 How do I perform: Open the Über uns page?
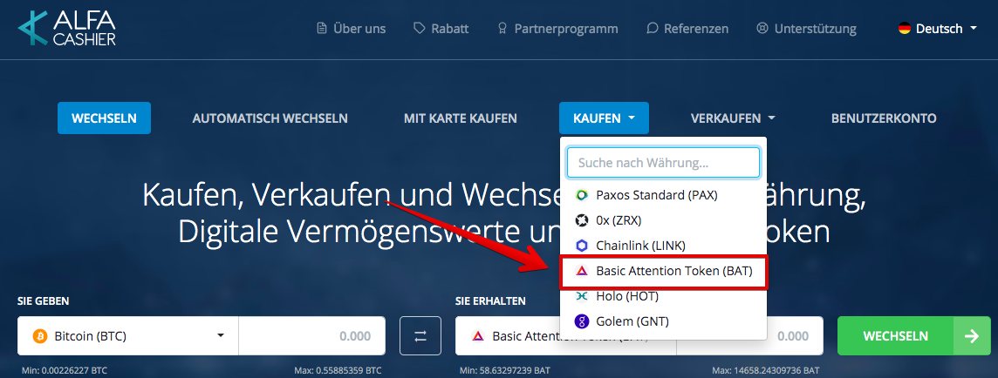[x=352, y=29]
